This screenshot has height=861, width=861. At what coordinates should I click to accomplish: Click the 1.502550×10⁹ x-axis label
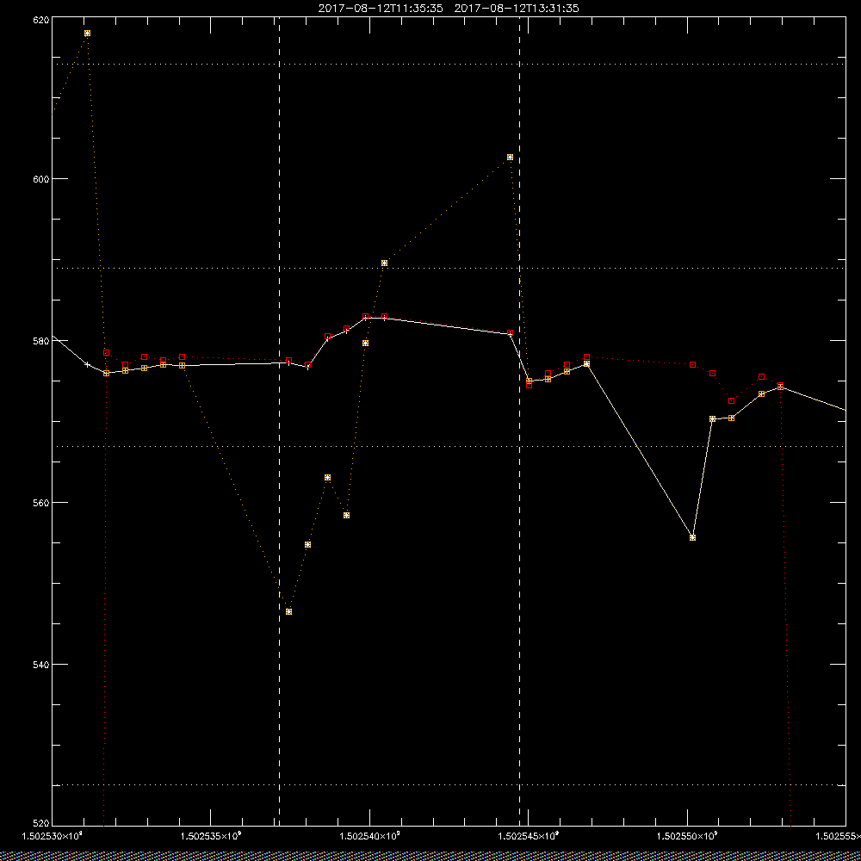(x=687, y=836)
